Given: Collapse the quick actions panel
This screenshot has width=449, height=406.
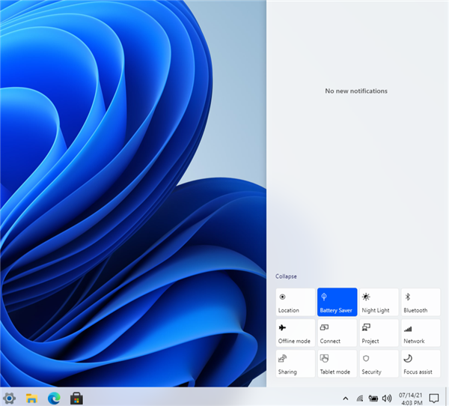Looking at the screenshot, I should tap(286, 276).
